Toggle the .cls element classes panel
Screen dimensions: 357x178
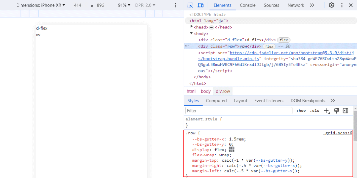point(314,111)
